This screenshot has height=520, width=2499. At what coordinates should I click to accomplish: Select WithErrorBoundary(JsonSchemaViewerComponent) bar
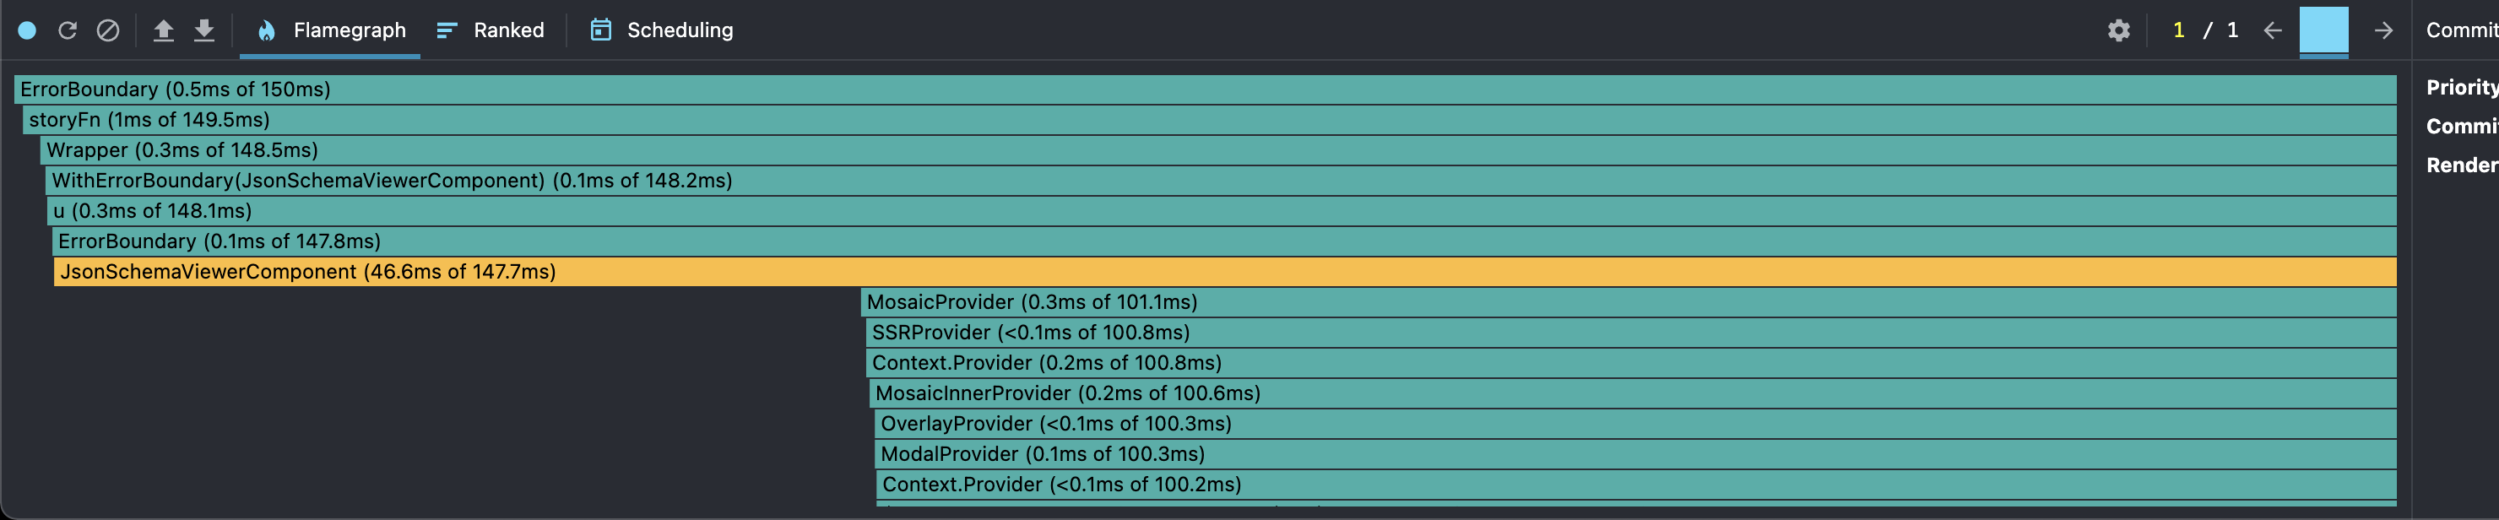pyautogui.click(x=1221, y=181)
